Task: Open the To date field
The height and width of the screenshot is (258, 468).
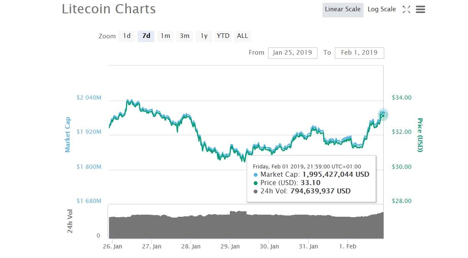Action: point(359,53)
